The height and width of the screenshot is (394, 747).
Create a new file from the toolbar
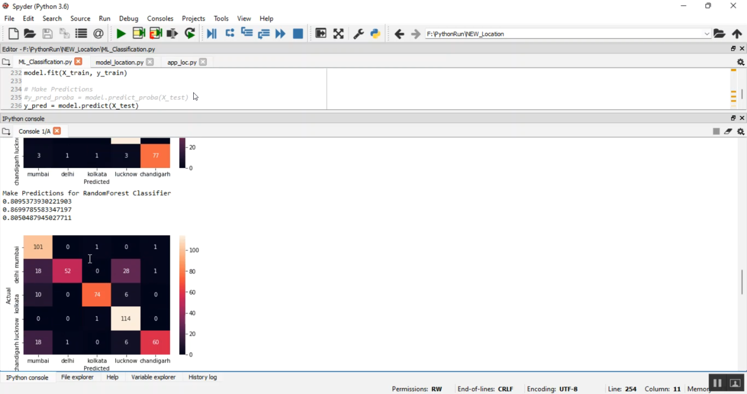coord(13,34)
